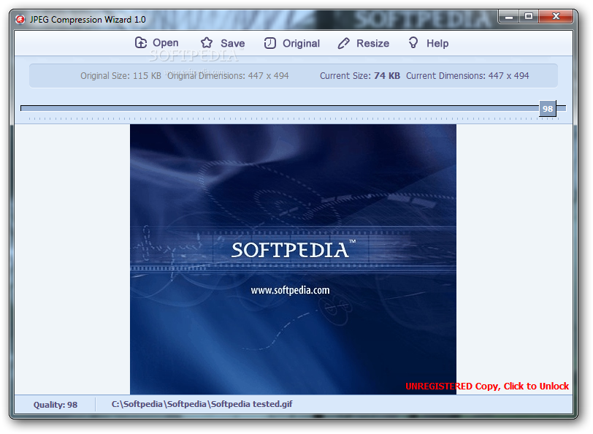This screenshot has height=434, width=593.
Task: Hit the Original label in toolbar
Action: pos(301,44)
